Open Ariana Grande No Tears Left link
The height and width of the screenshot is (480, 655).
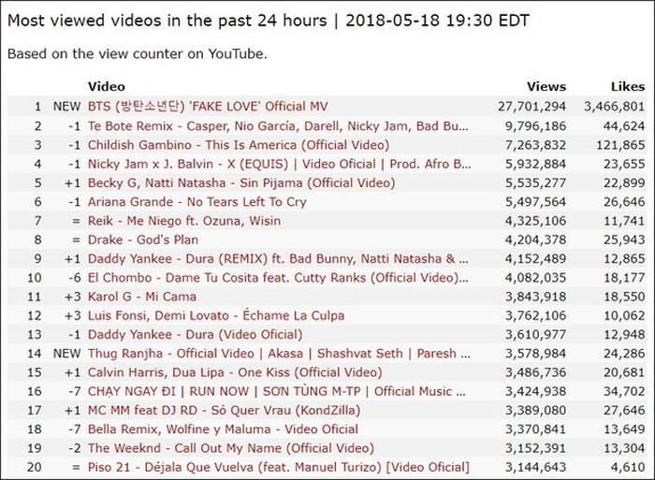coord(196,201)
